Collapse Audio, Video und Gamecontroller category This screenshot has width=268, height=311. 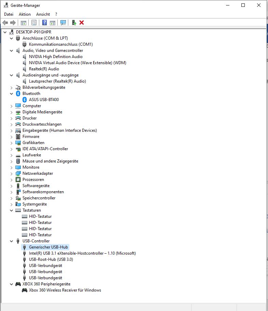pyautogui.click(x=12, y=51)
